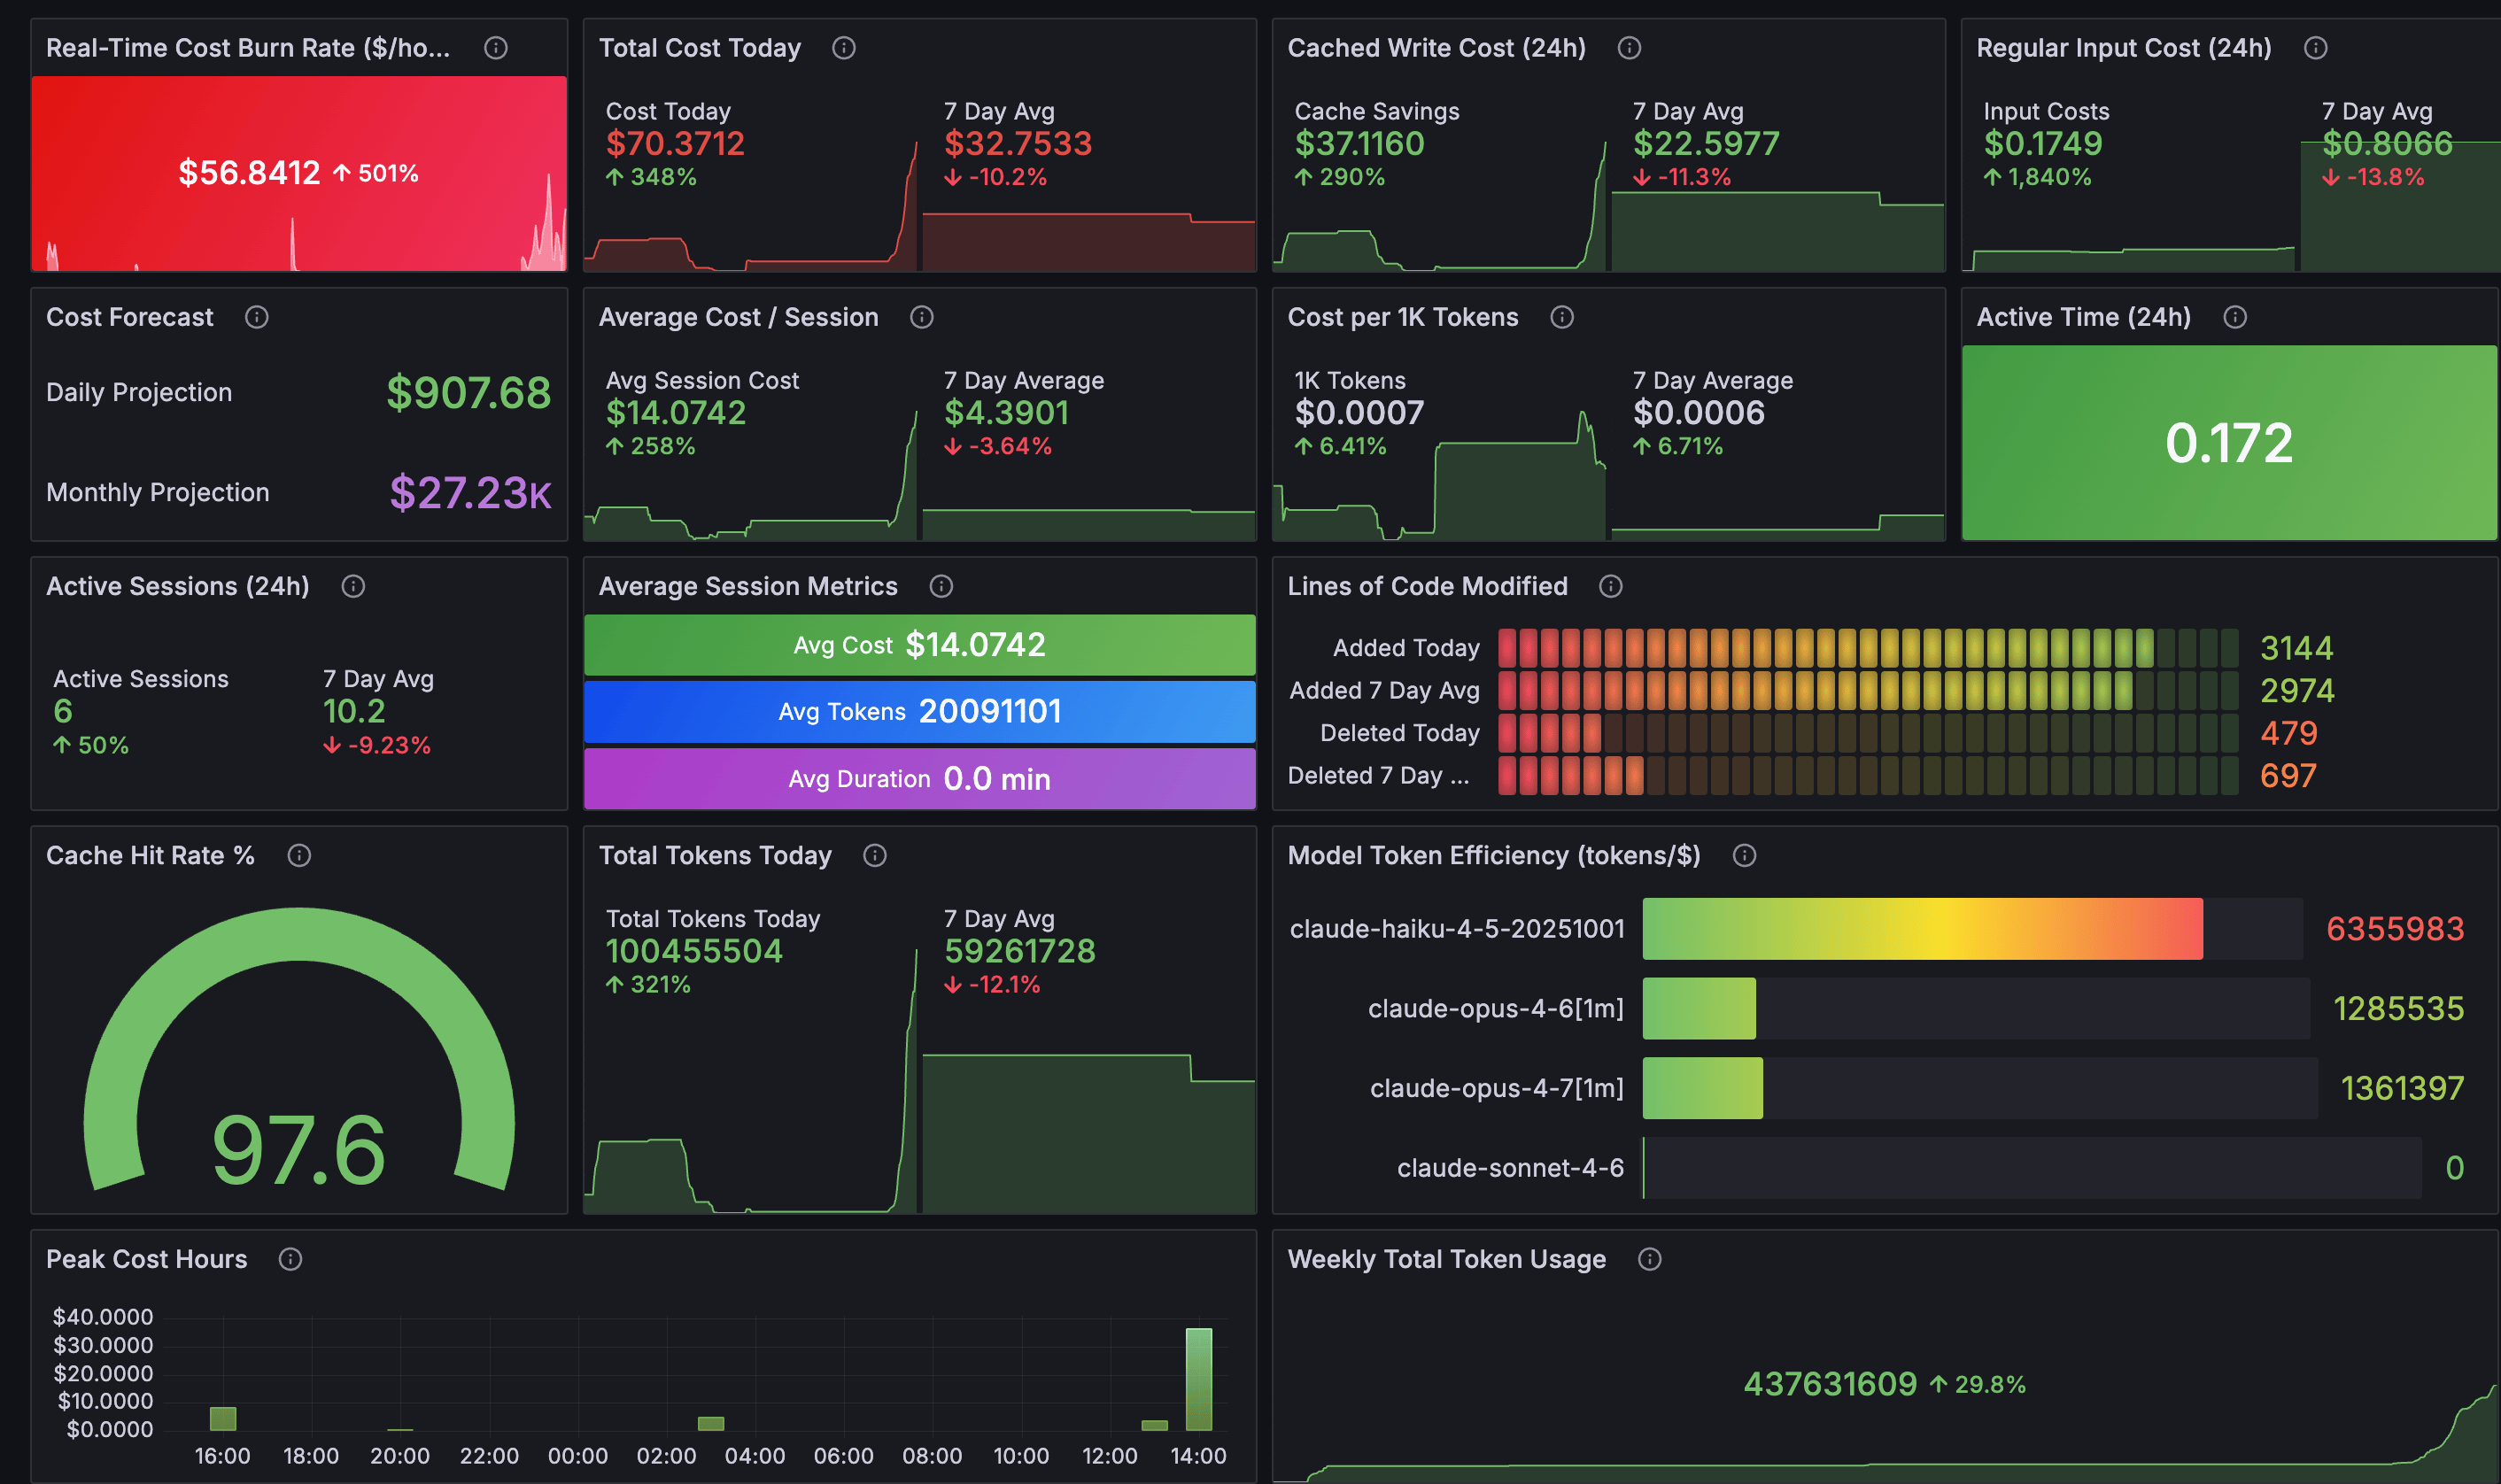This screenshot has height=1484, width=2501.
Task: Show info tooltip for Lines of Code Modified
Action: click(x=1609, y=586)
